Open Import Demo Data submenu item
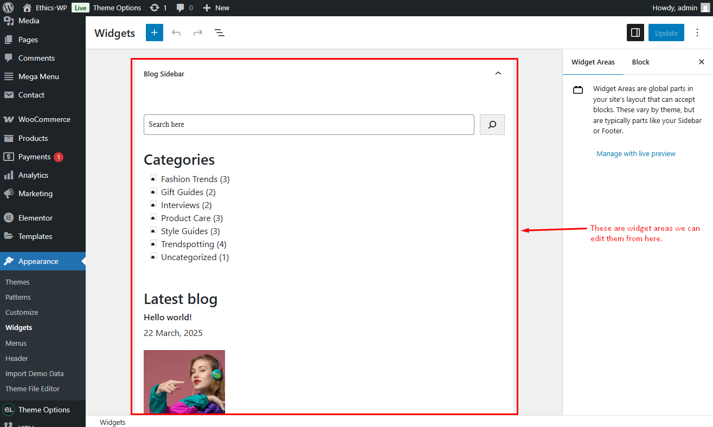This screenshot has height=427, width=713. click(x=35, y=373)
